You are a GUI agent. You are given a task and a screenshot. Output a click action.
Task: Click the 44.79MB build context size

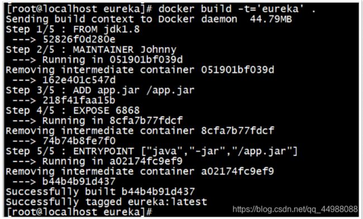tap(271, 19)
